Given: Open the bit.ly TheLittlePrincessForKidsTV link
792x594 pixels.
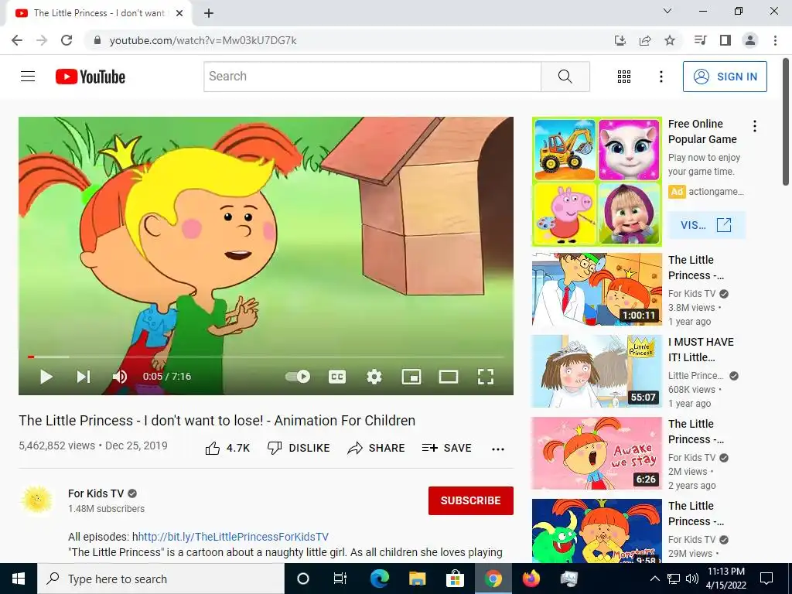Looking at the screenshot, I should pos(234,537).
